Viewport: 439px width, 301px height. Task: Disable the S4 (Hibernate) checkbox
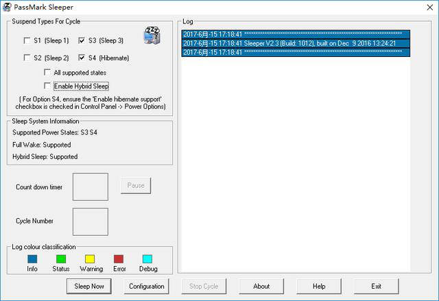pyautogui.click(x=82, y=58)
